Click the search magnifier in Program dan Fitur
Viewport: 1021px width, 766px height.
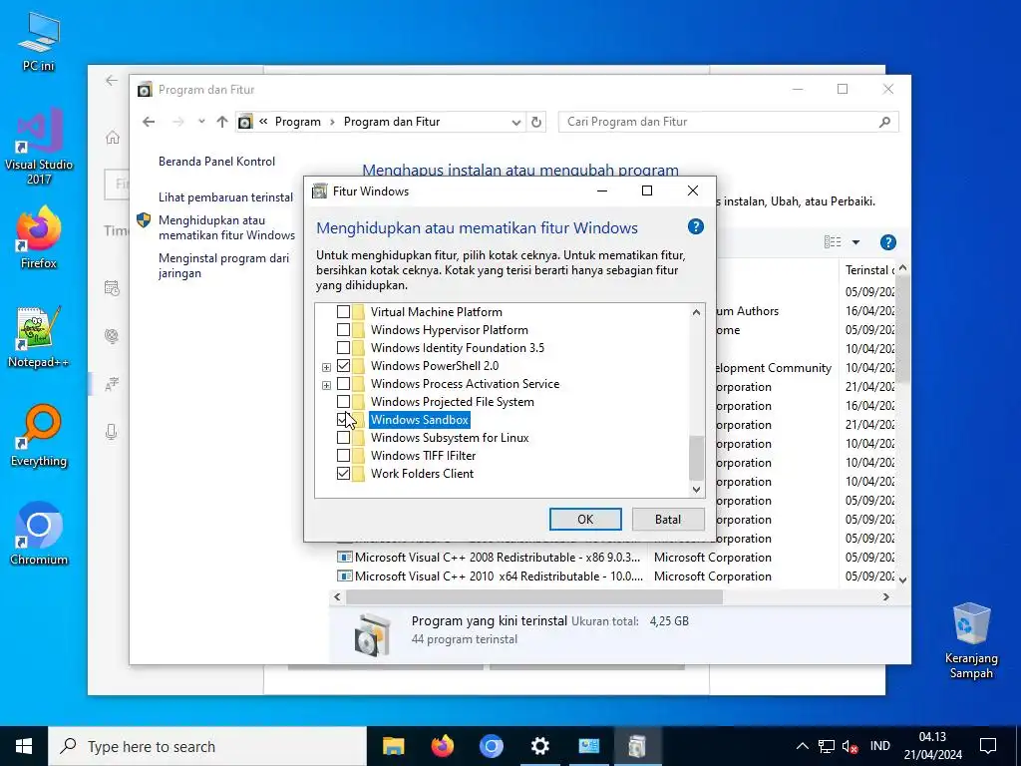[x=884, y=122]
